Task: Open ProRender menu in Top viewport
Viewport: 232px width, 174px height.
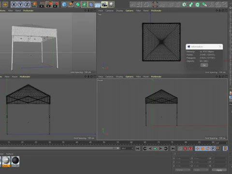Action: click(156, 11)
